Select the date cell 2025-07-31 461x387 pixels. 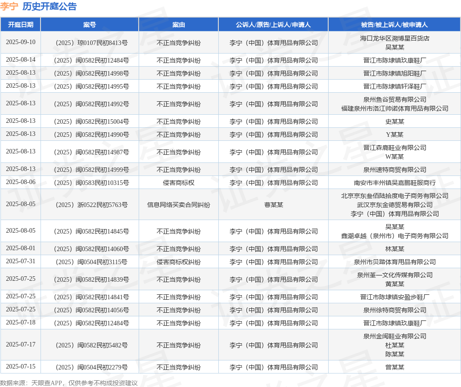tap(21, 261)
